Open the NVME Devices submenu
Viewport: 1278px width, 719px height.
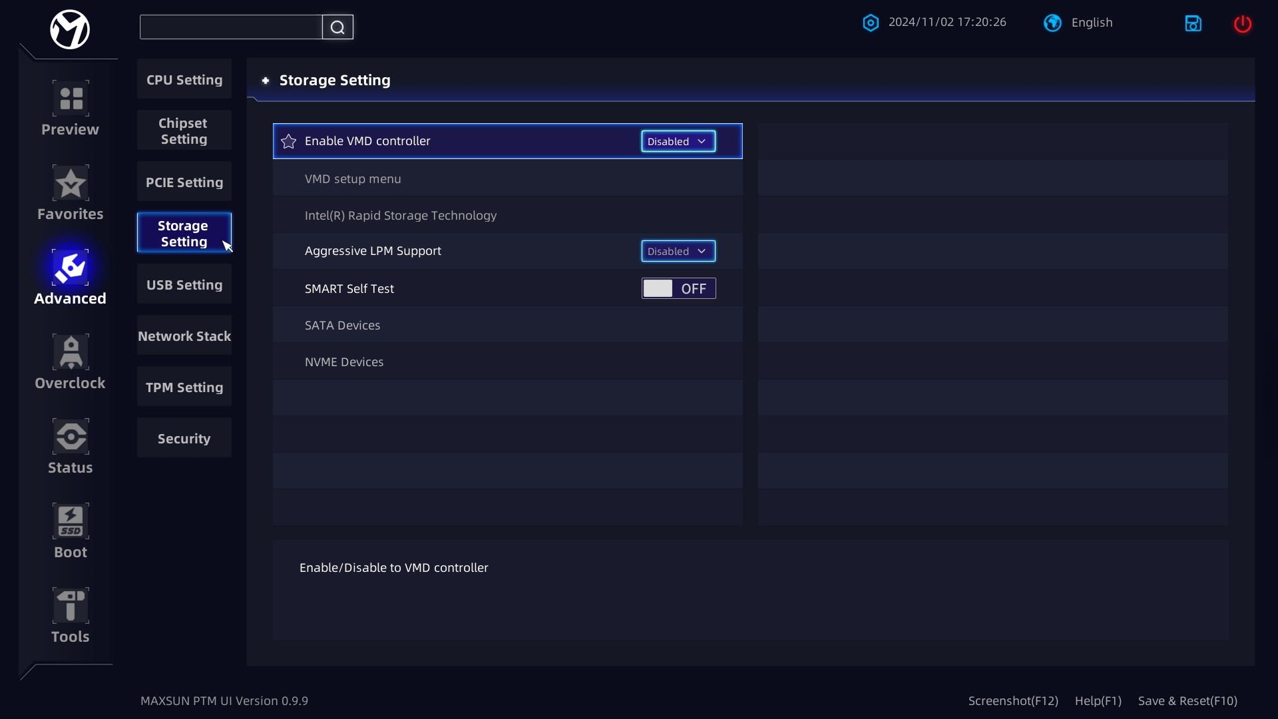click(507, 361)
